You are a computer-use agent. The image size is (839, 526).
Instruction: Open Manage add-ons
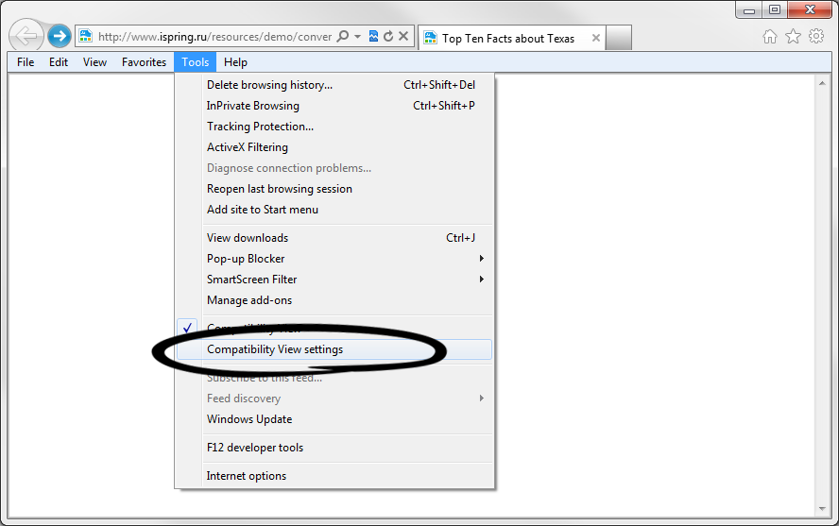click(334, 300)
